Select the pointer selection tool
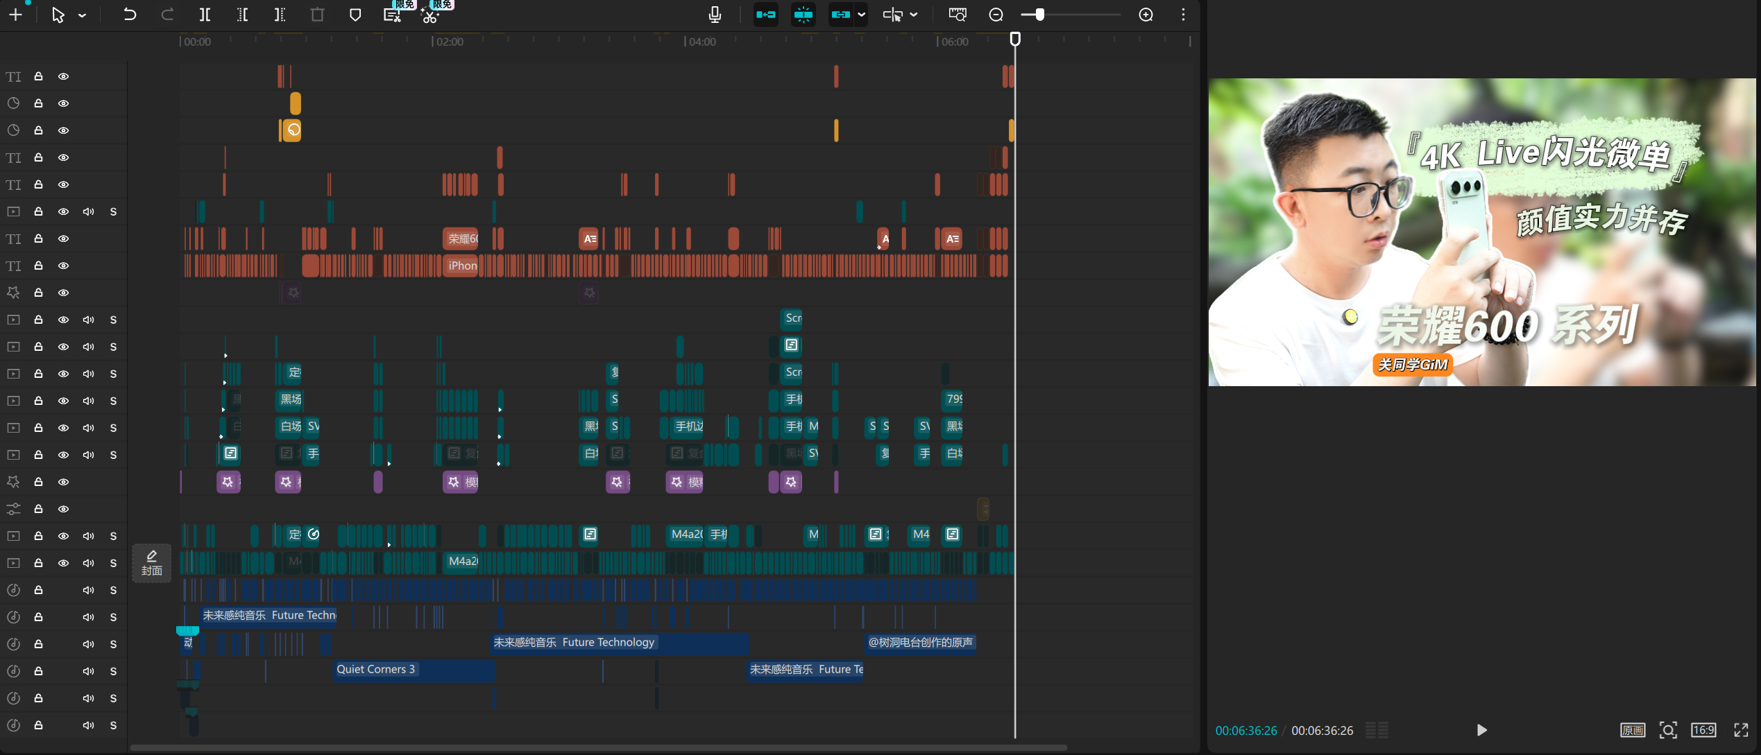 click(x=58, y=15)
